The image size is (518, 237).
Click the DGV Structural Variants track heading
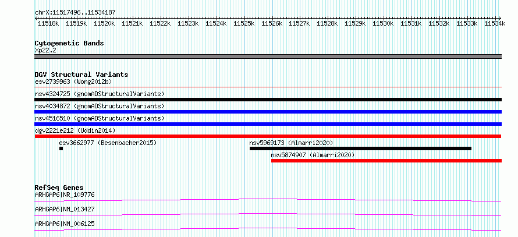click(81, 75)
